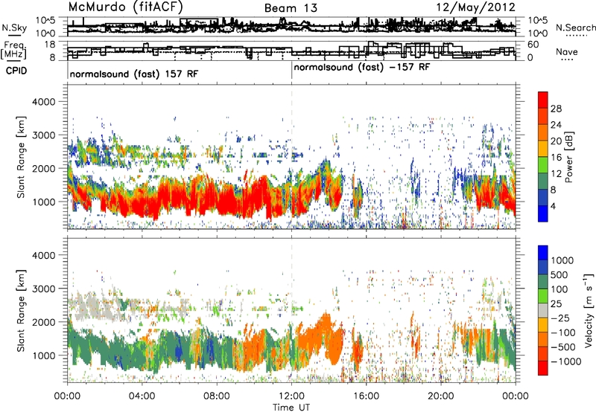Click the 4000 range tick of Power panel
Screen dimensions: 596x412
43,102
